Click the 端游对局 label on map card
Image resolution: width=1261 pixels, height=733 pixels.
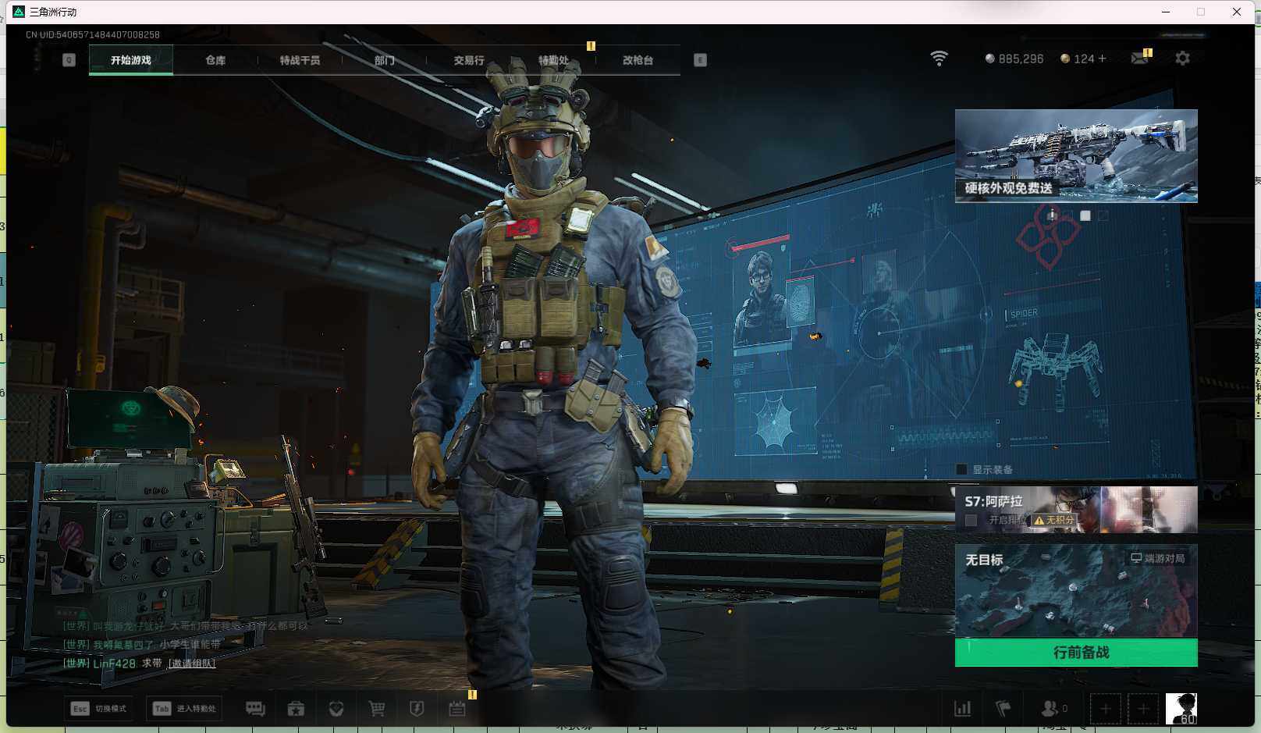(x=1158, y=558)
